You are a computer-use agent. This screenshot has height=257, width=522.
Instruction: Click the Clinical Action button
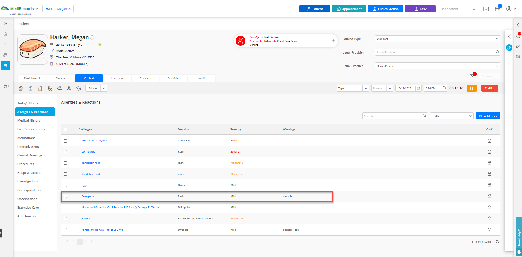(385, 9)
